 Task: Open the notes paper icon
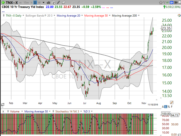[x=63, y=2]
